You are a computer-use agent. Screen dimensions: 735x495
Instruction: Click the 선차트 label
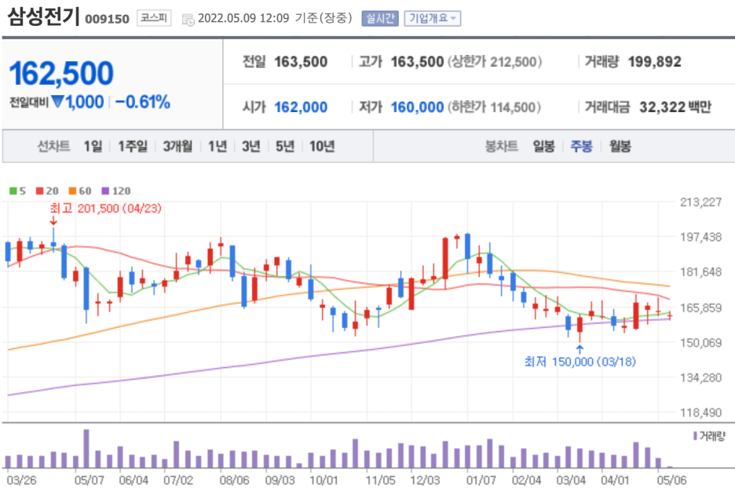pyautogui.click(x=54, y=147)
